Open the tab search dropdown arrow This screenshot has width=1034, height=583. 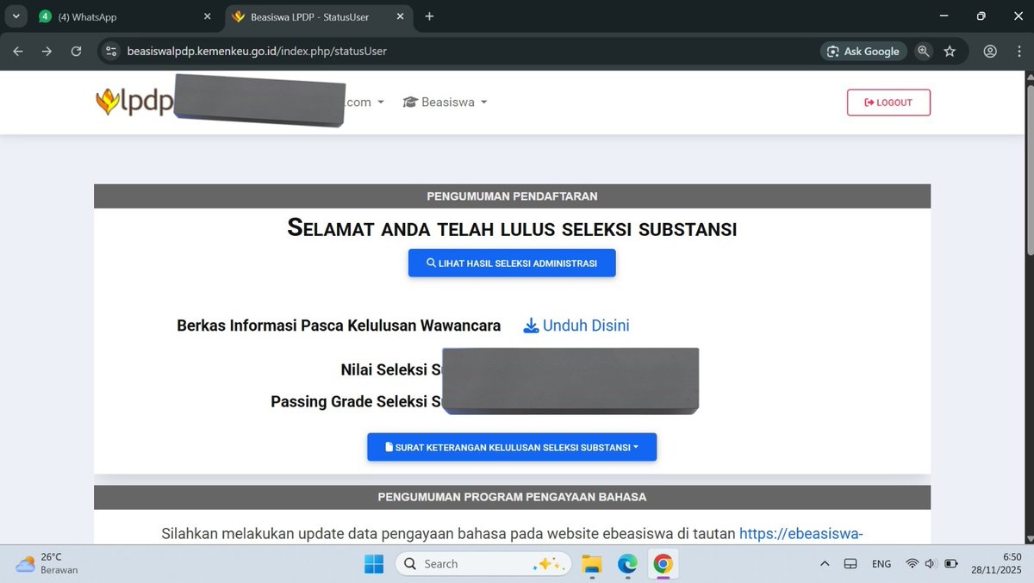pos(16,16)
